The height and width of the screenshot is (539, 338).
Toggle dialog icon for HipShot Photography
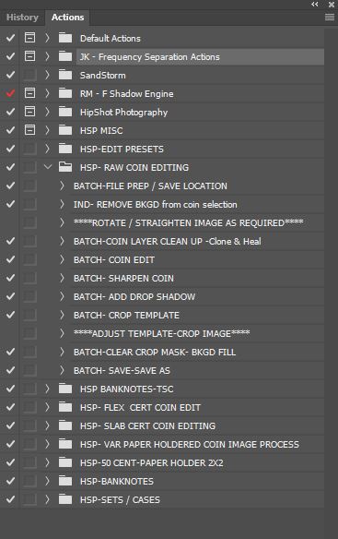(29, 112)
